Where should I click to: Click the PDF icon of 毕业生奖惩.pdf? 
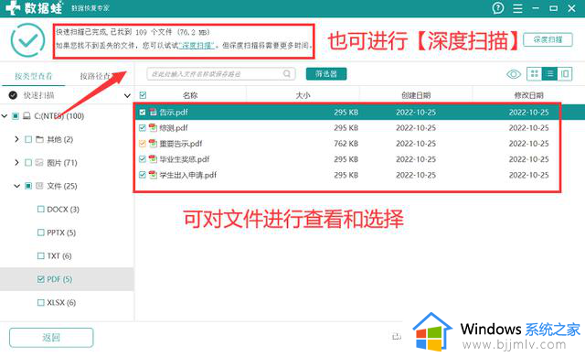[x=153, y=159]
